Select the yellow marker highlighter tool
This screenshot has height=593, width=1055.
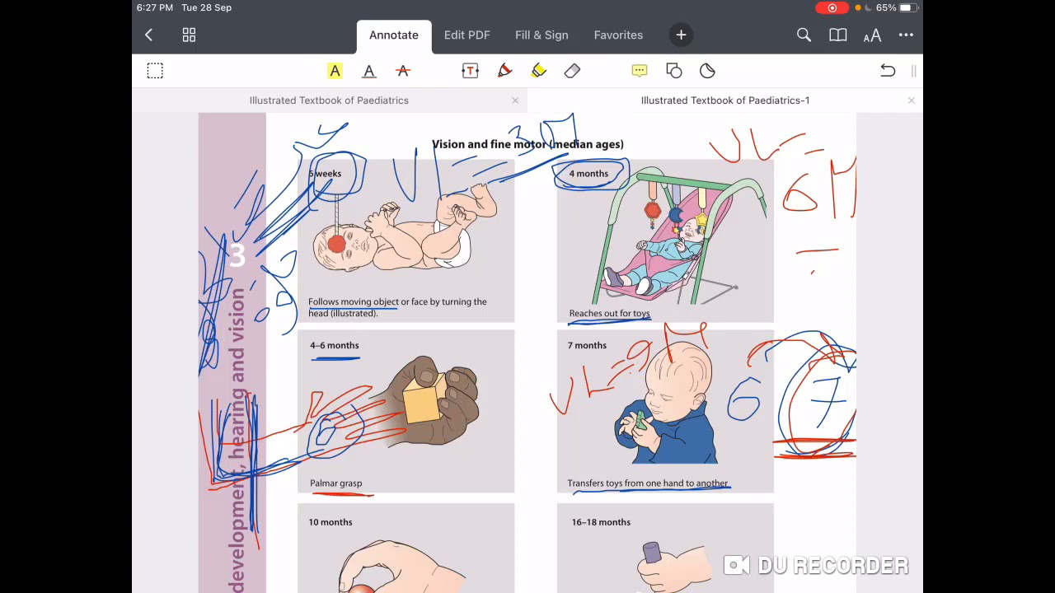pos(538,71)
